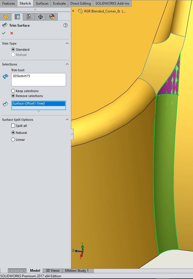Enable the Split all checkbox

coord(13,126)
